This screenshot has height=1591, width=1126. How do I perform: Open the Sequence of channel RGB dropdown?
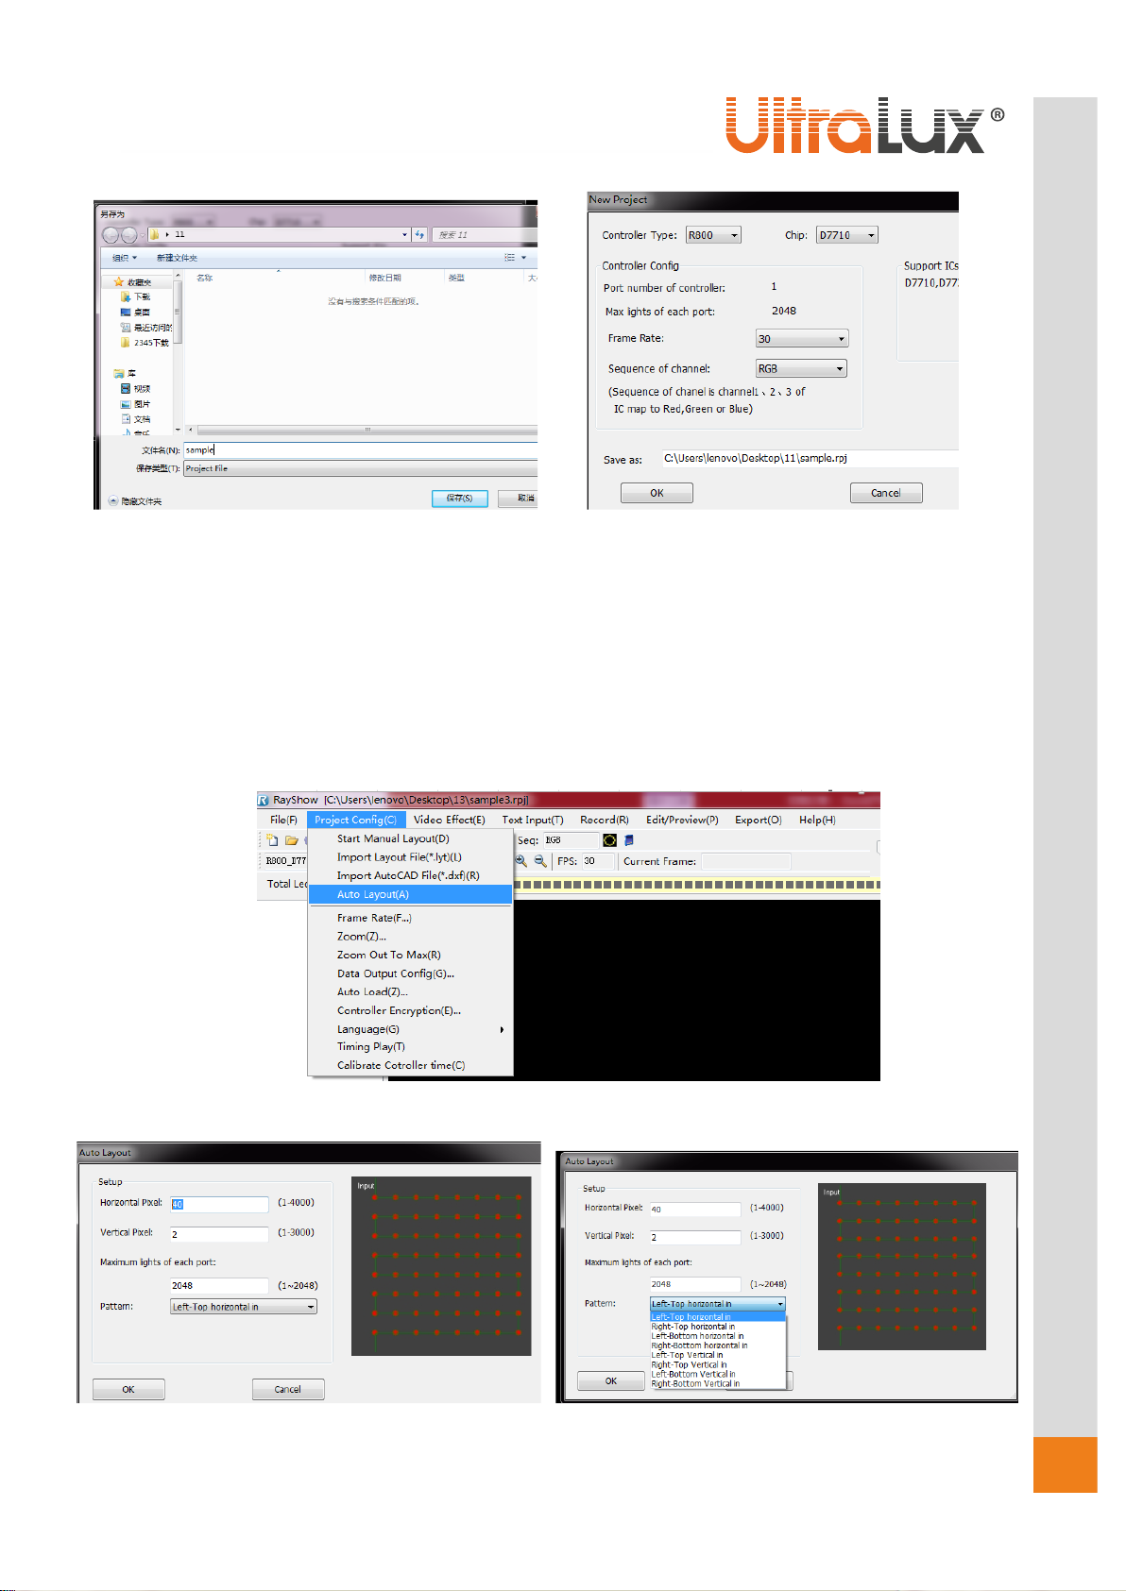point(839,369)
